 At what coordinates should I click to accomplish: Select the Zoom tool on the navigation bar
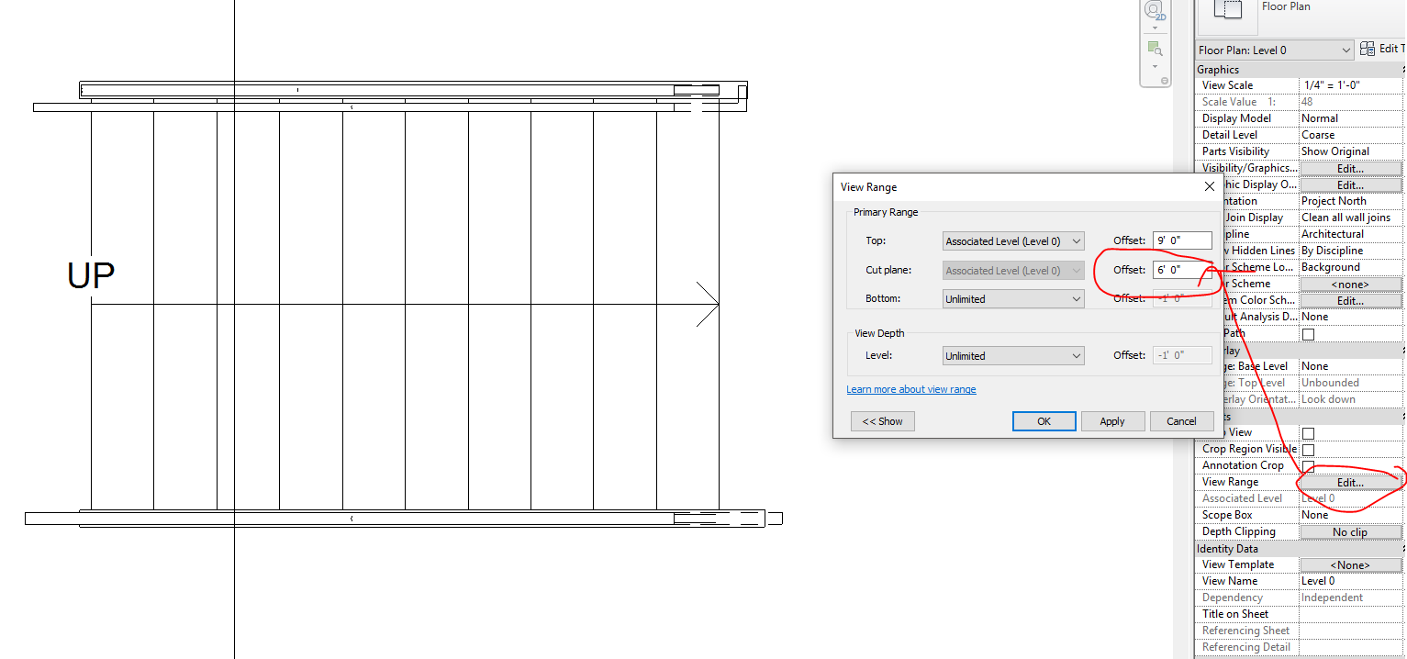pyautogui.click(x=1154, y=49)
